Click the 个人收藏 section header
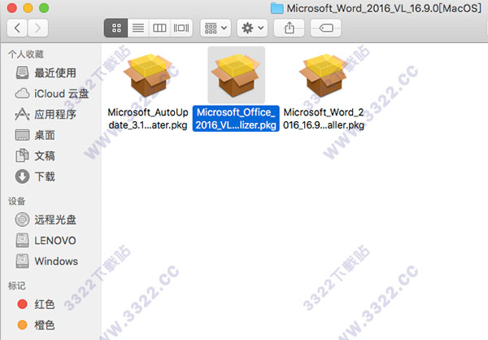 26,54
